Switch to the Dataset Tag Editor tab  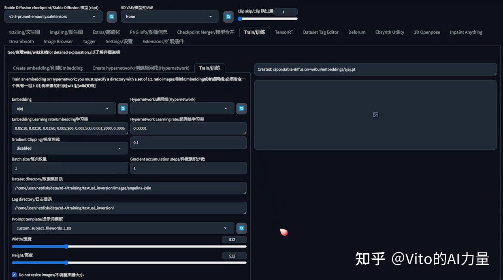coord(320,32)
